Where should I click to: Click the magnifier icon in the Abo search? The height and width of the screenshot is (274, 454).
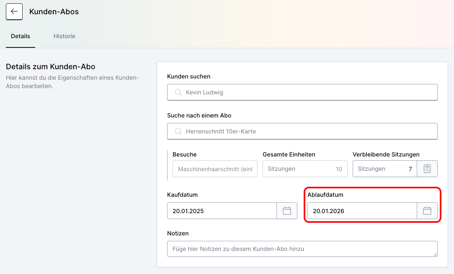[x=178, y=131]
